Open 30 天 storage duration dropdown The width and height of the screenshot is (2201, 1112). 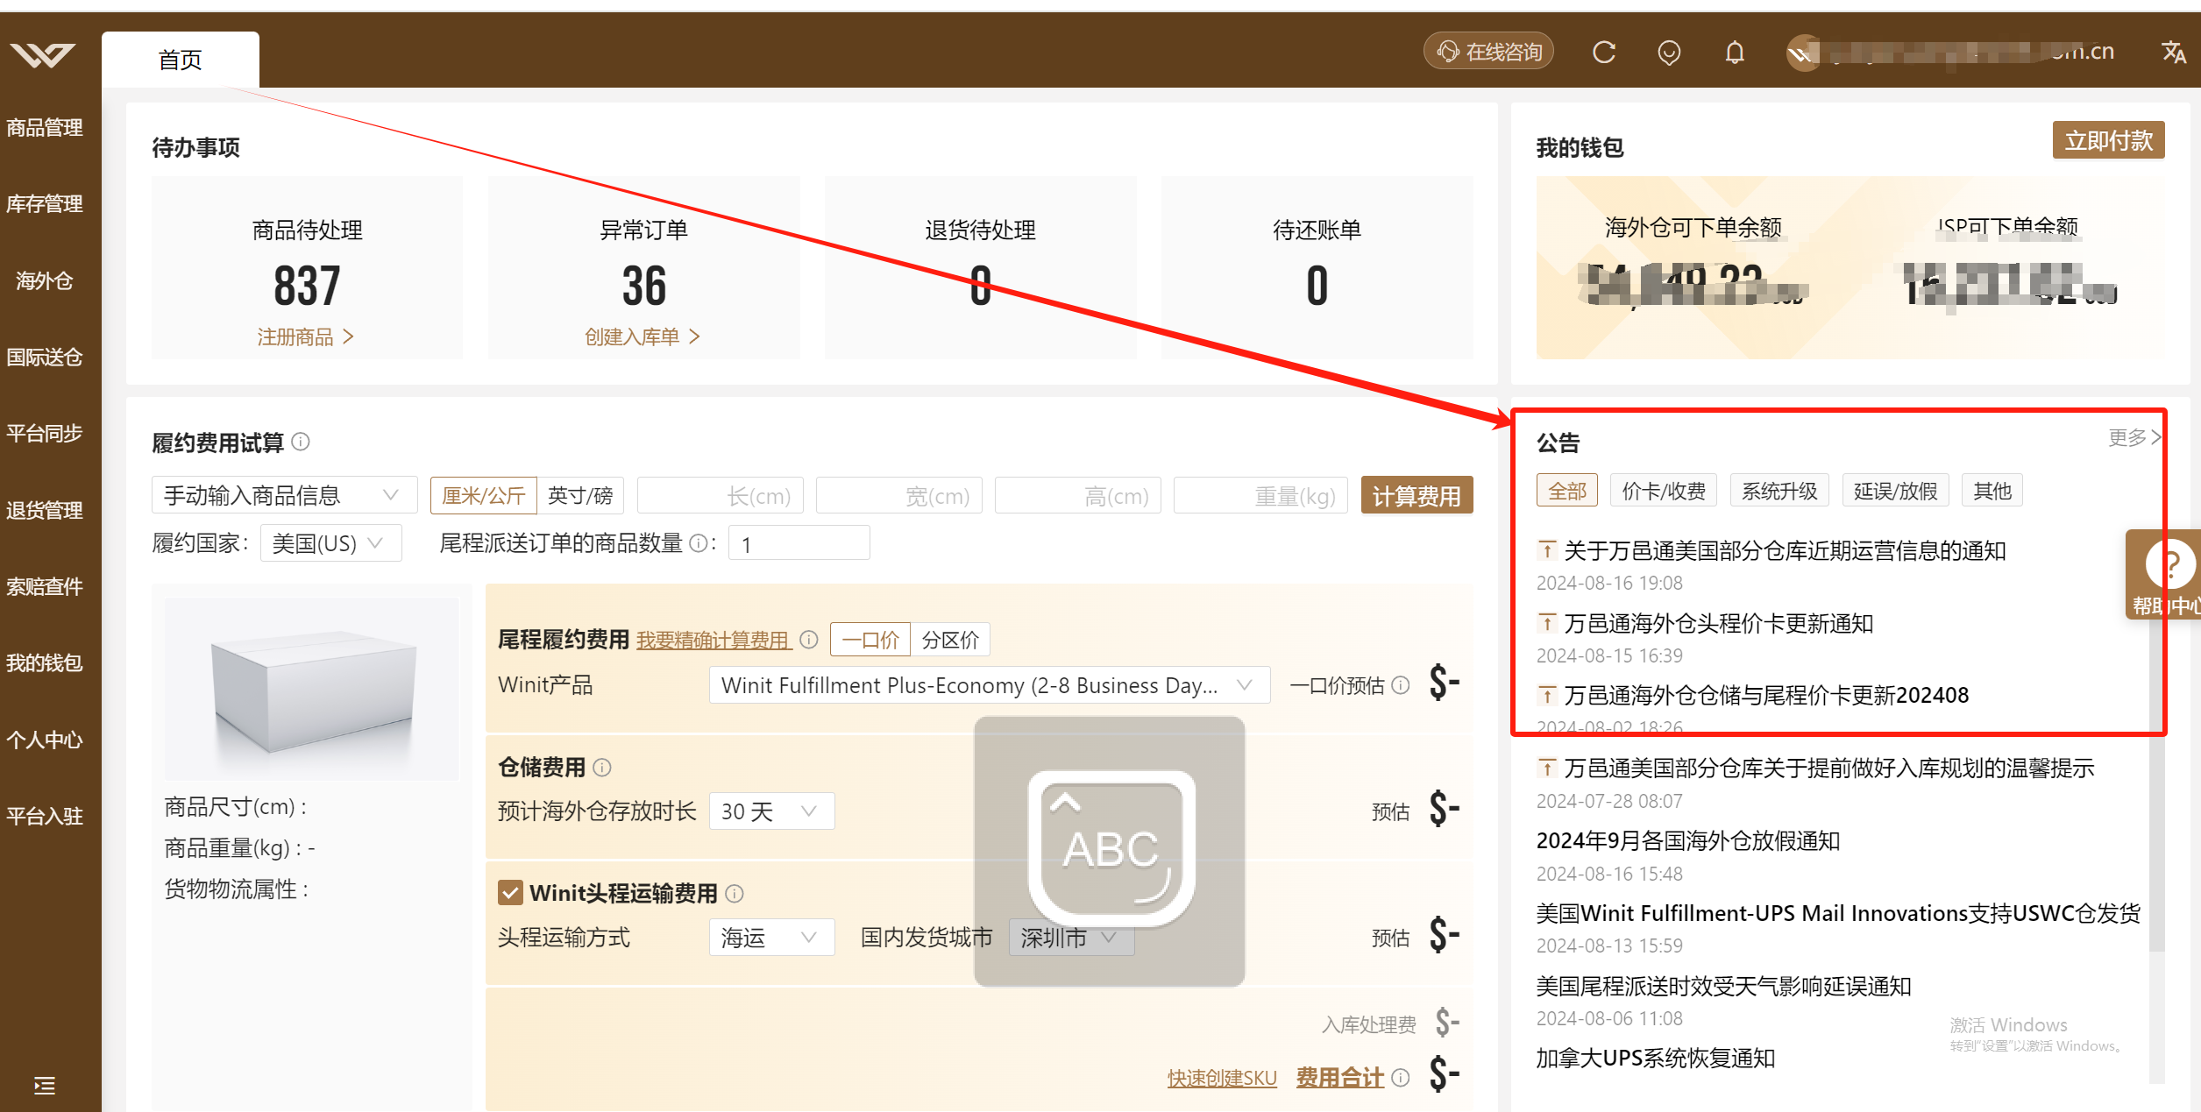770,811
